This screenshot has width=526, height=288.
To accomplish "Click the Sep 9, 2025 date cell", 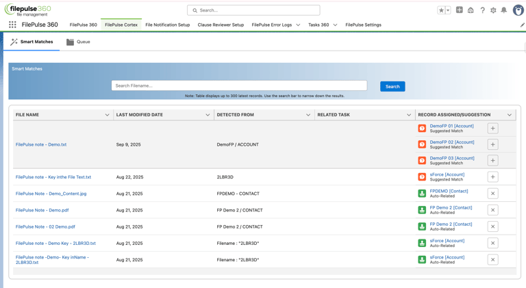I will [x=129, y=144].
